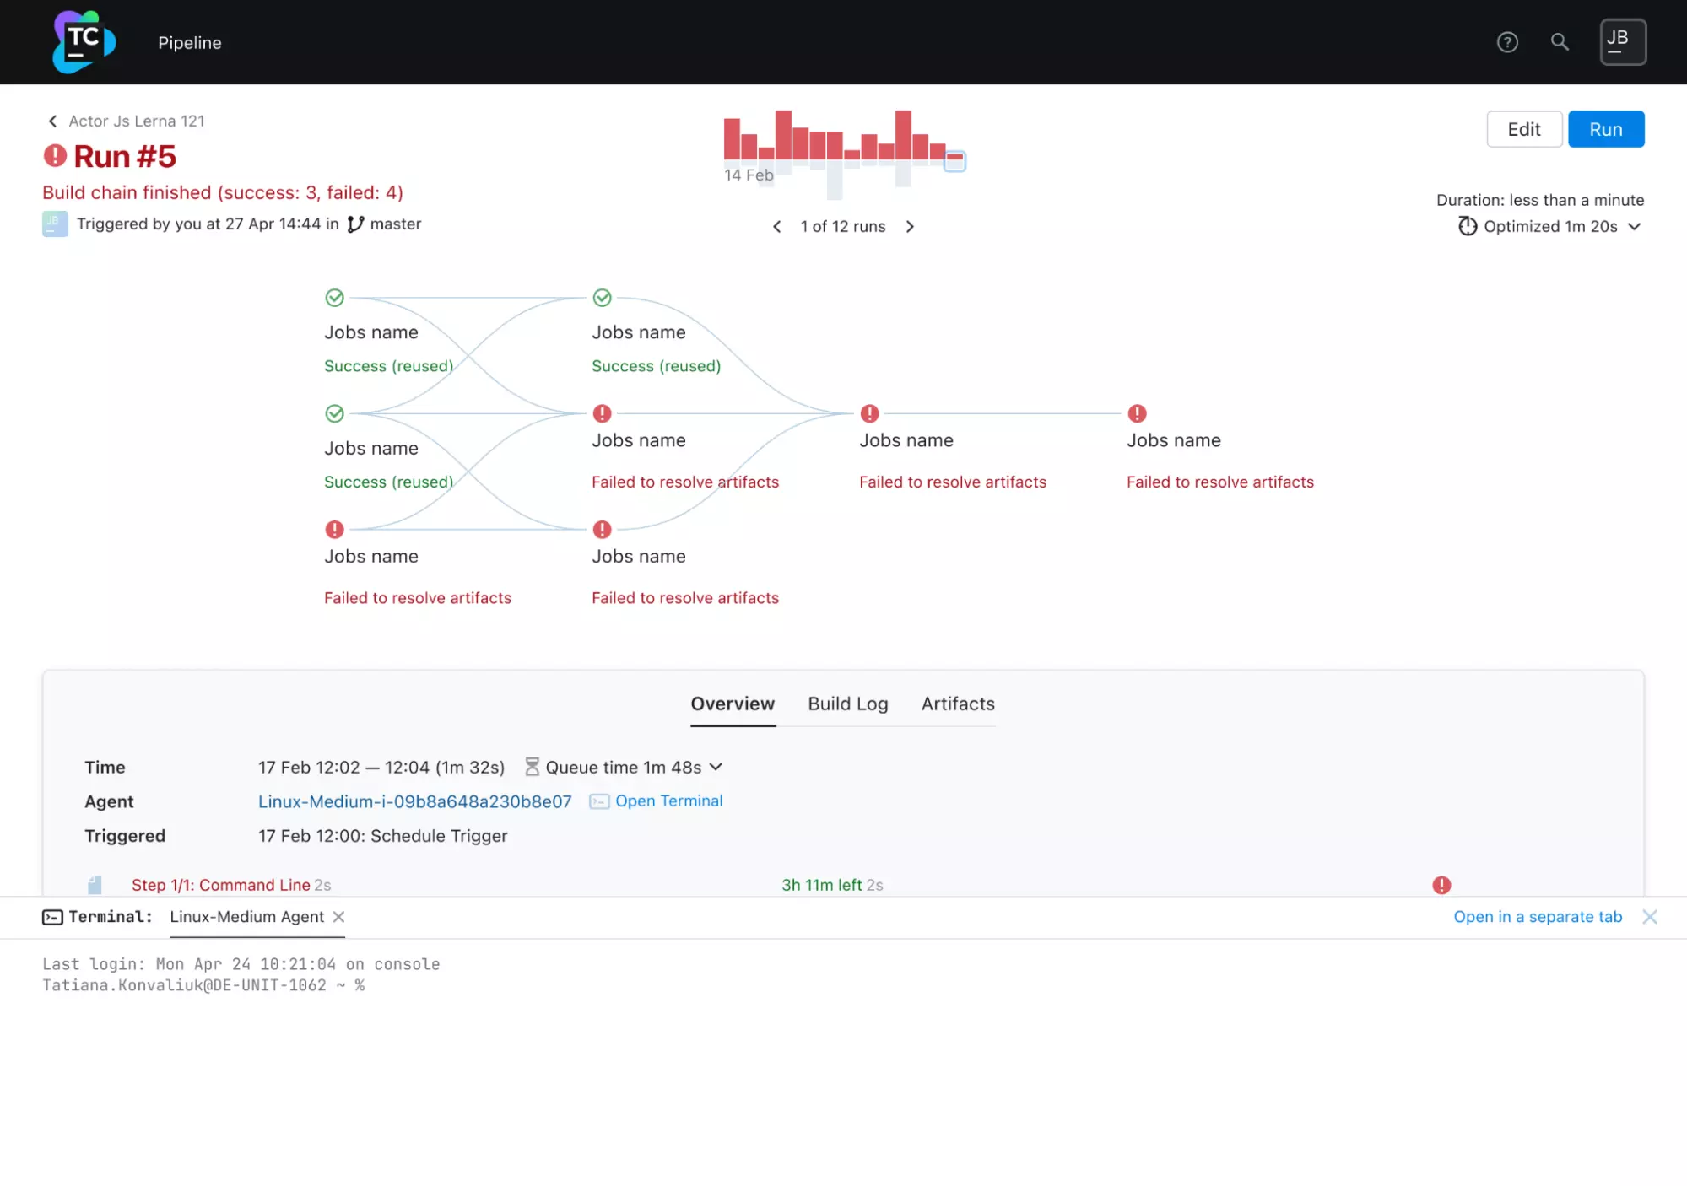Click back arrow to Actor Js Lerna 121

click(x=51, y=121)
